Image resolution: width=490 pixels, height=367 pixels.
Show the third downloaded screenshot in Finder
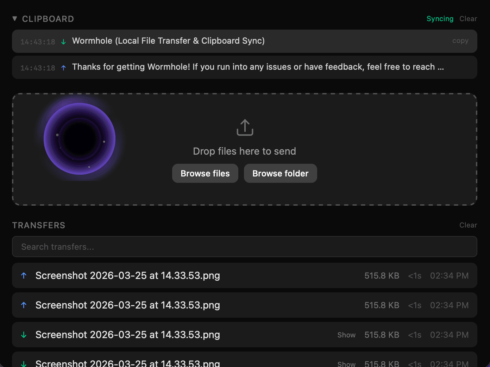(346, 335)
